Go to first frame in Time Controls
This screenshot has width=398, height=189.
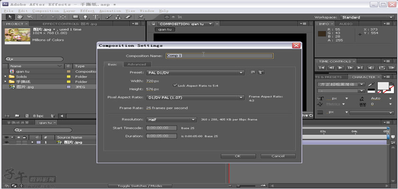321,68
